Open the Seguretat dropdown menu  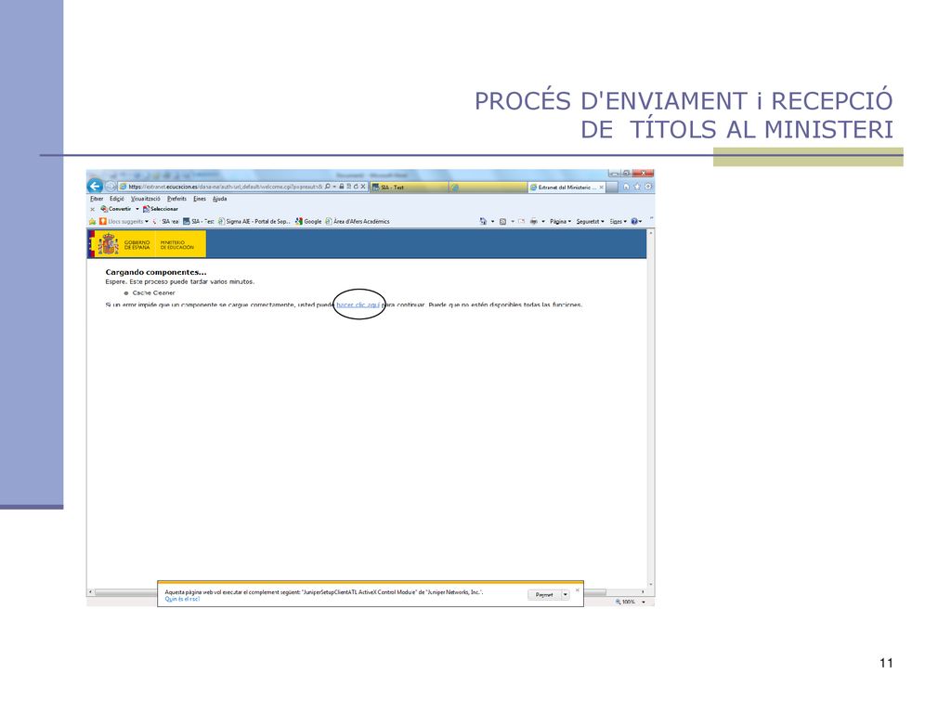[x=590, y=221]
